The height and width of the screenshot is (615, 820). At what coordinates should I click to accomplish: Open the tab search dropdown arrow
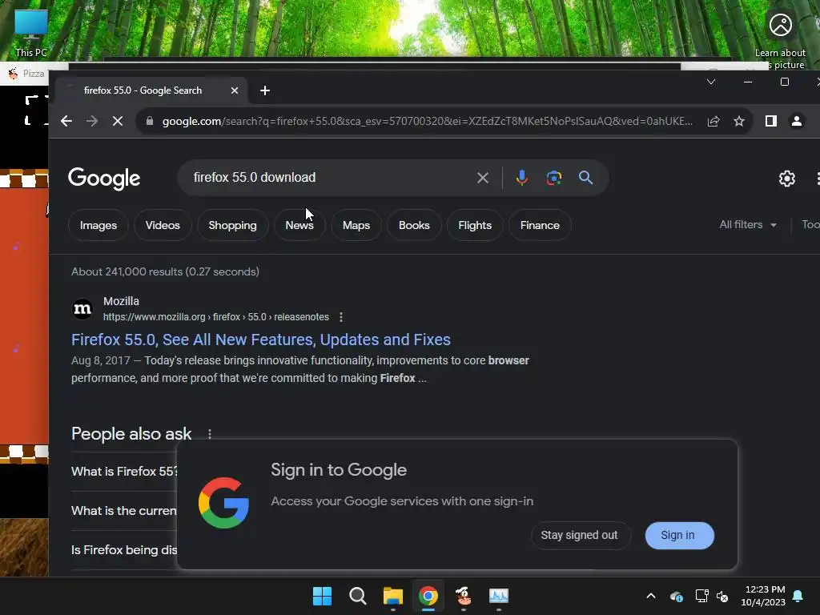(711, 82)
